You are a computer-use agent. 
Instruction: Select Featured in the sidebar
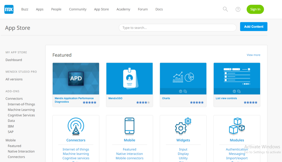14,146
